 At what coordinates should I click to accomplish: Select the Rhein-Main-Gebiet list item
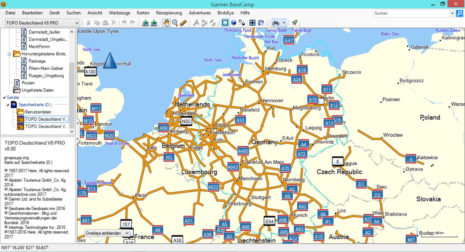[46, 68]
